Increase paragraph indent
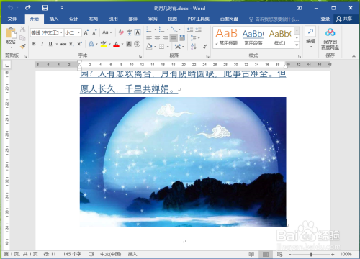Image resolution: width=360 pixels, height=259 pixels. point(198,29)
